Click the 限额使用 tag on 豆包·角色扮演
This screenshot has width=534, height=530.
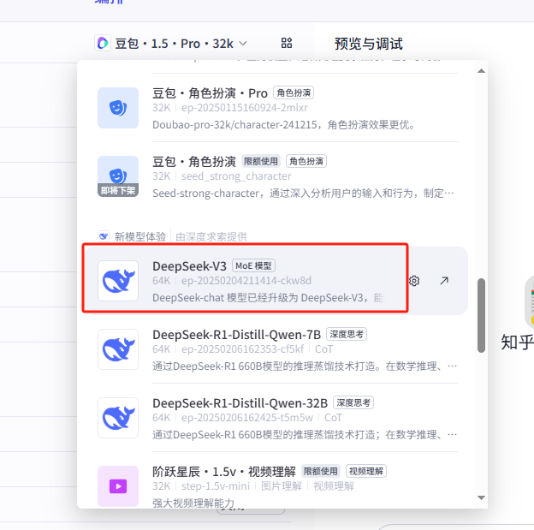coord(261,162)
